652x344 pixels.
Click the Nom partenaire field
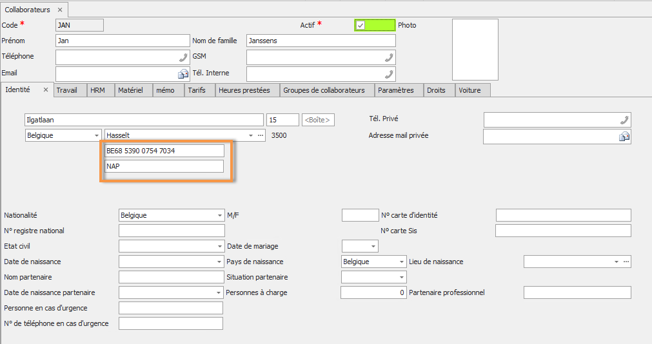[x=172, y=277]
